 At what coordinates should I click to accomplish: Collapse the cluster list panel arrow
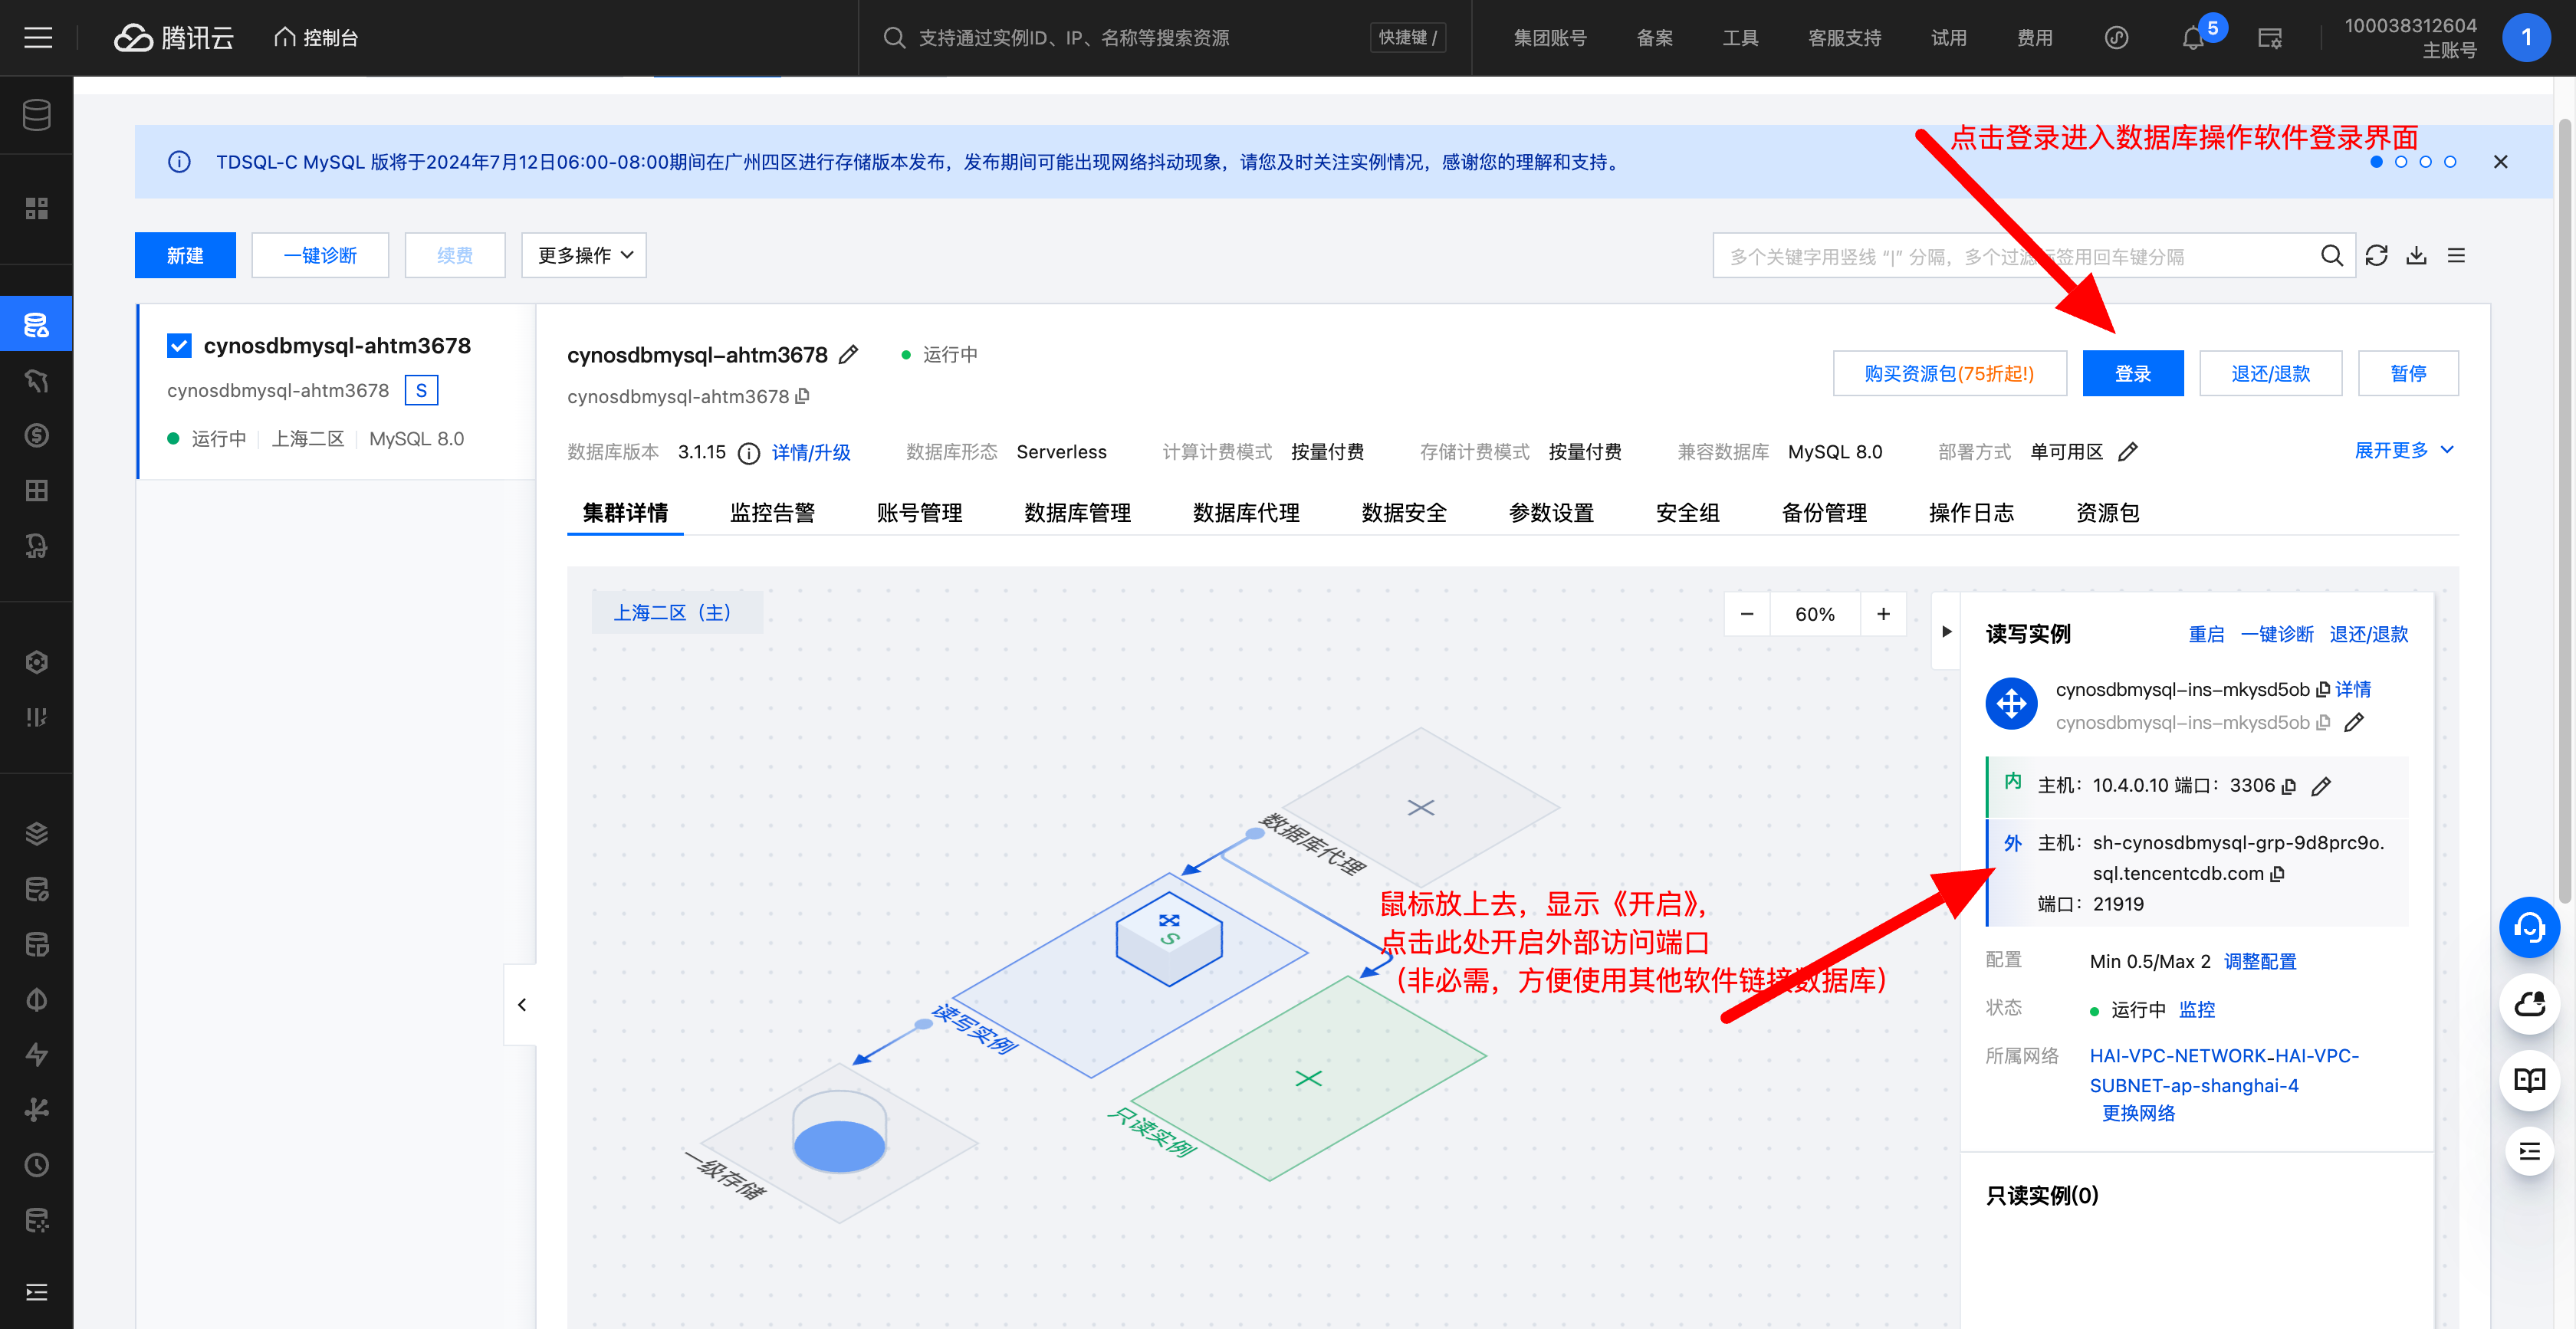(x=521, y=1004)
